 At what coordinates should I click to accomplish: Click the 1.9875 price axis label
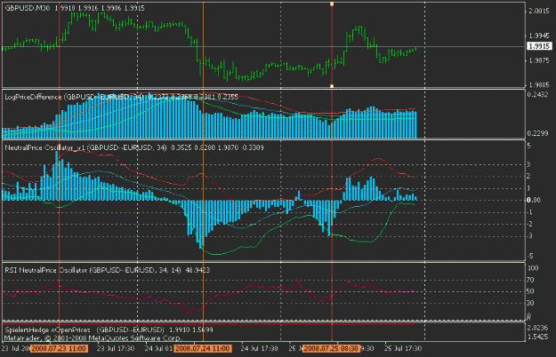[x=539, y=60]
